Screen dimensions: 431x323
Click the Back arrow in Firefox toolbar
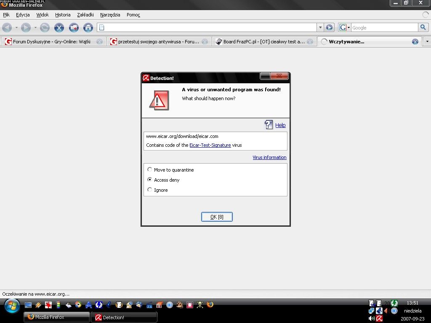pyautogui.click(x=7, y=27)
